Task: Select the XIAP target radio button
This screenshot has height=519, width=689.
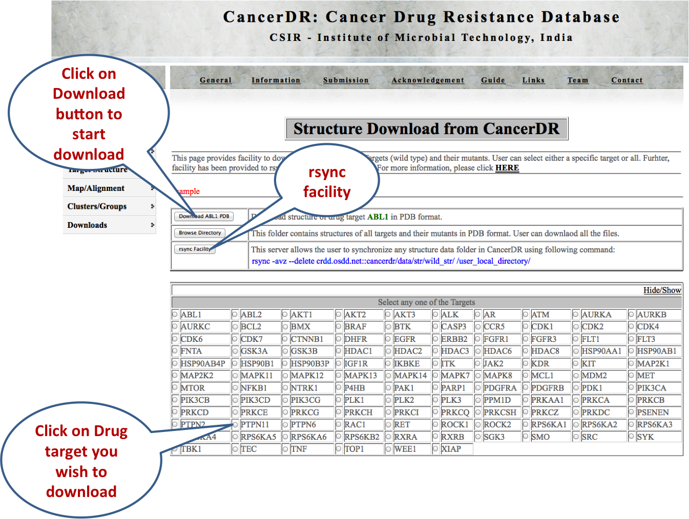Action: 435,449
